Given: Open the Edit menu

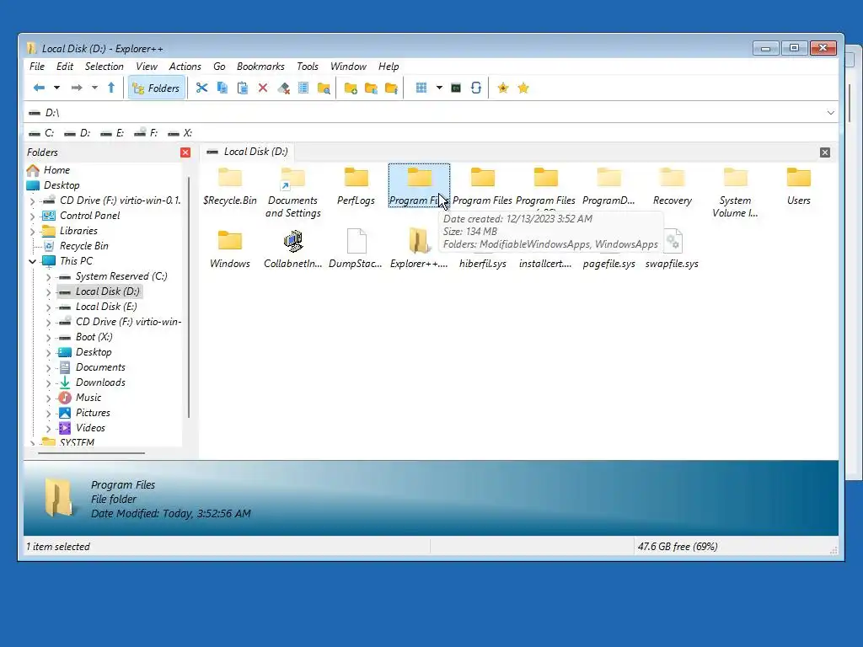Looking at the screenshot, I should (64, 66).
